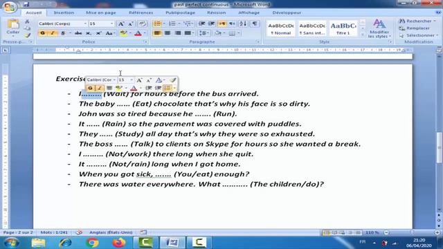
Task: Open the Police dialog launcher
Action: (146, 41)
